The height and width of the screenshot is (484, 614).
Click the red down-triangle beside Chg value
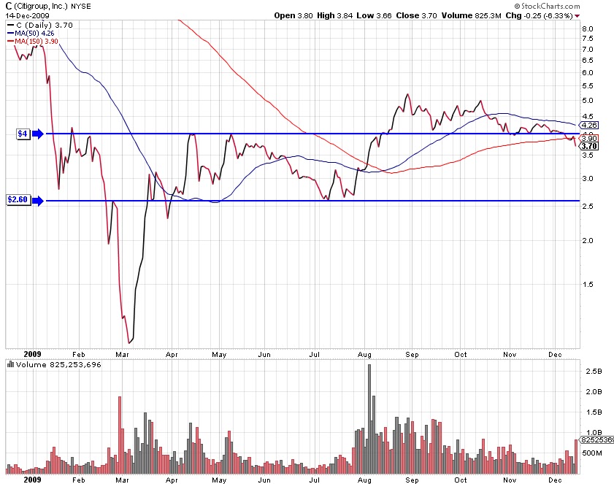[577, 15]
